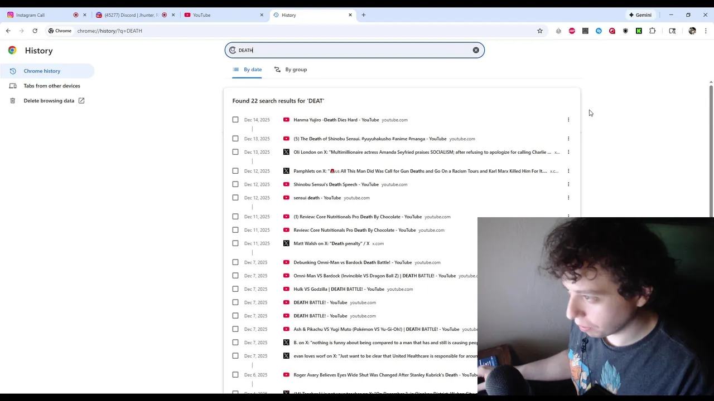Open more actions for Shinobu Sensui's Death Speech
The height and width of the screenshot is (401, 714).
click(x=568, y=184)
